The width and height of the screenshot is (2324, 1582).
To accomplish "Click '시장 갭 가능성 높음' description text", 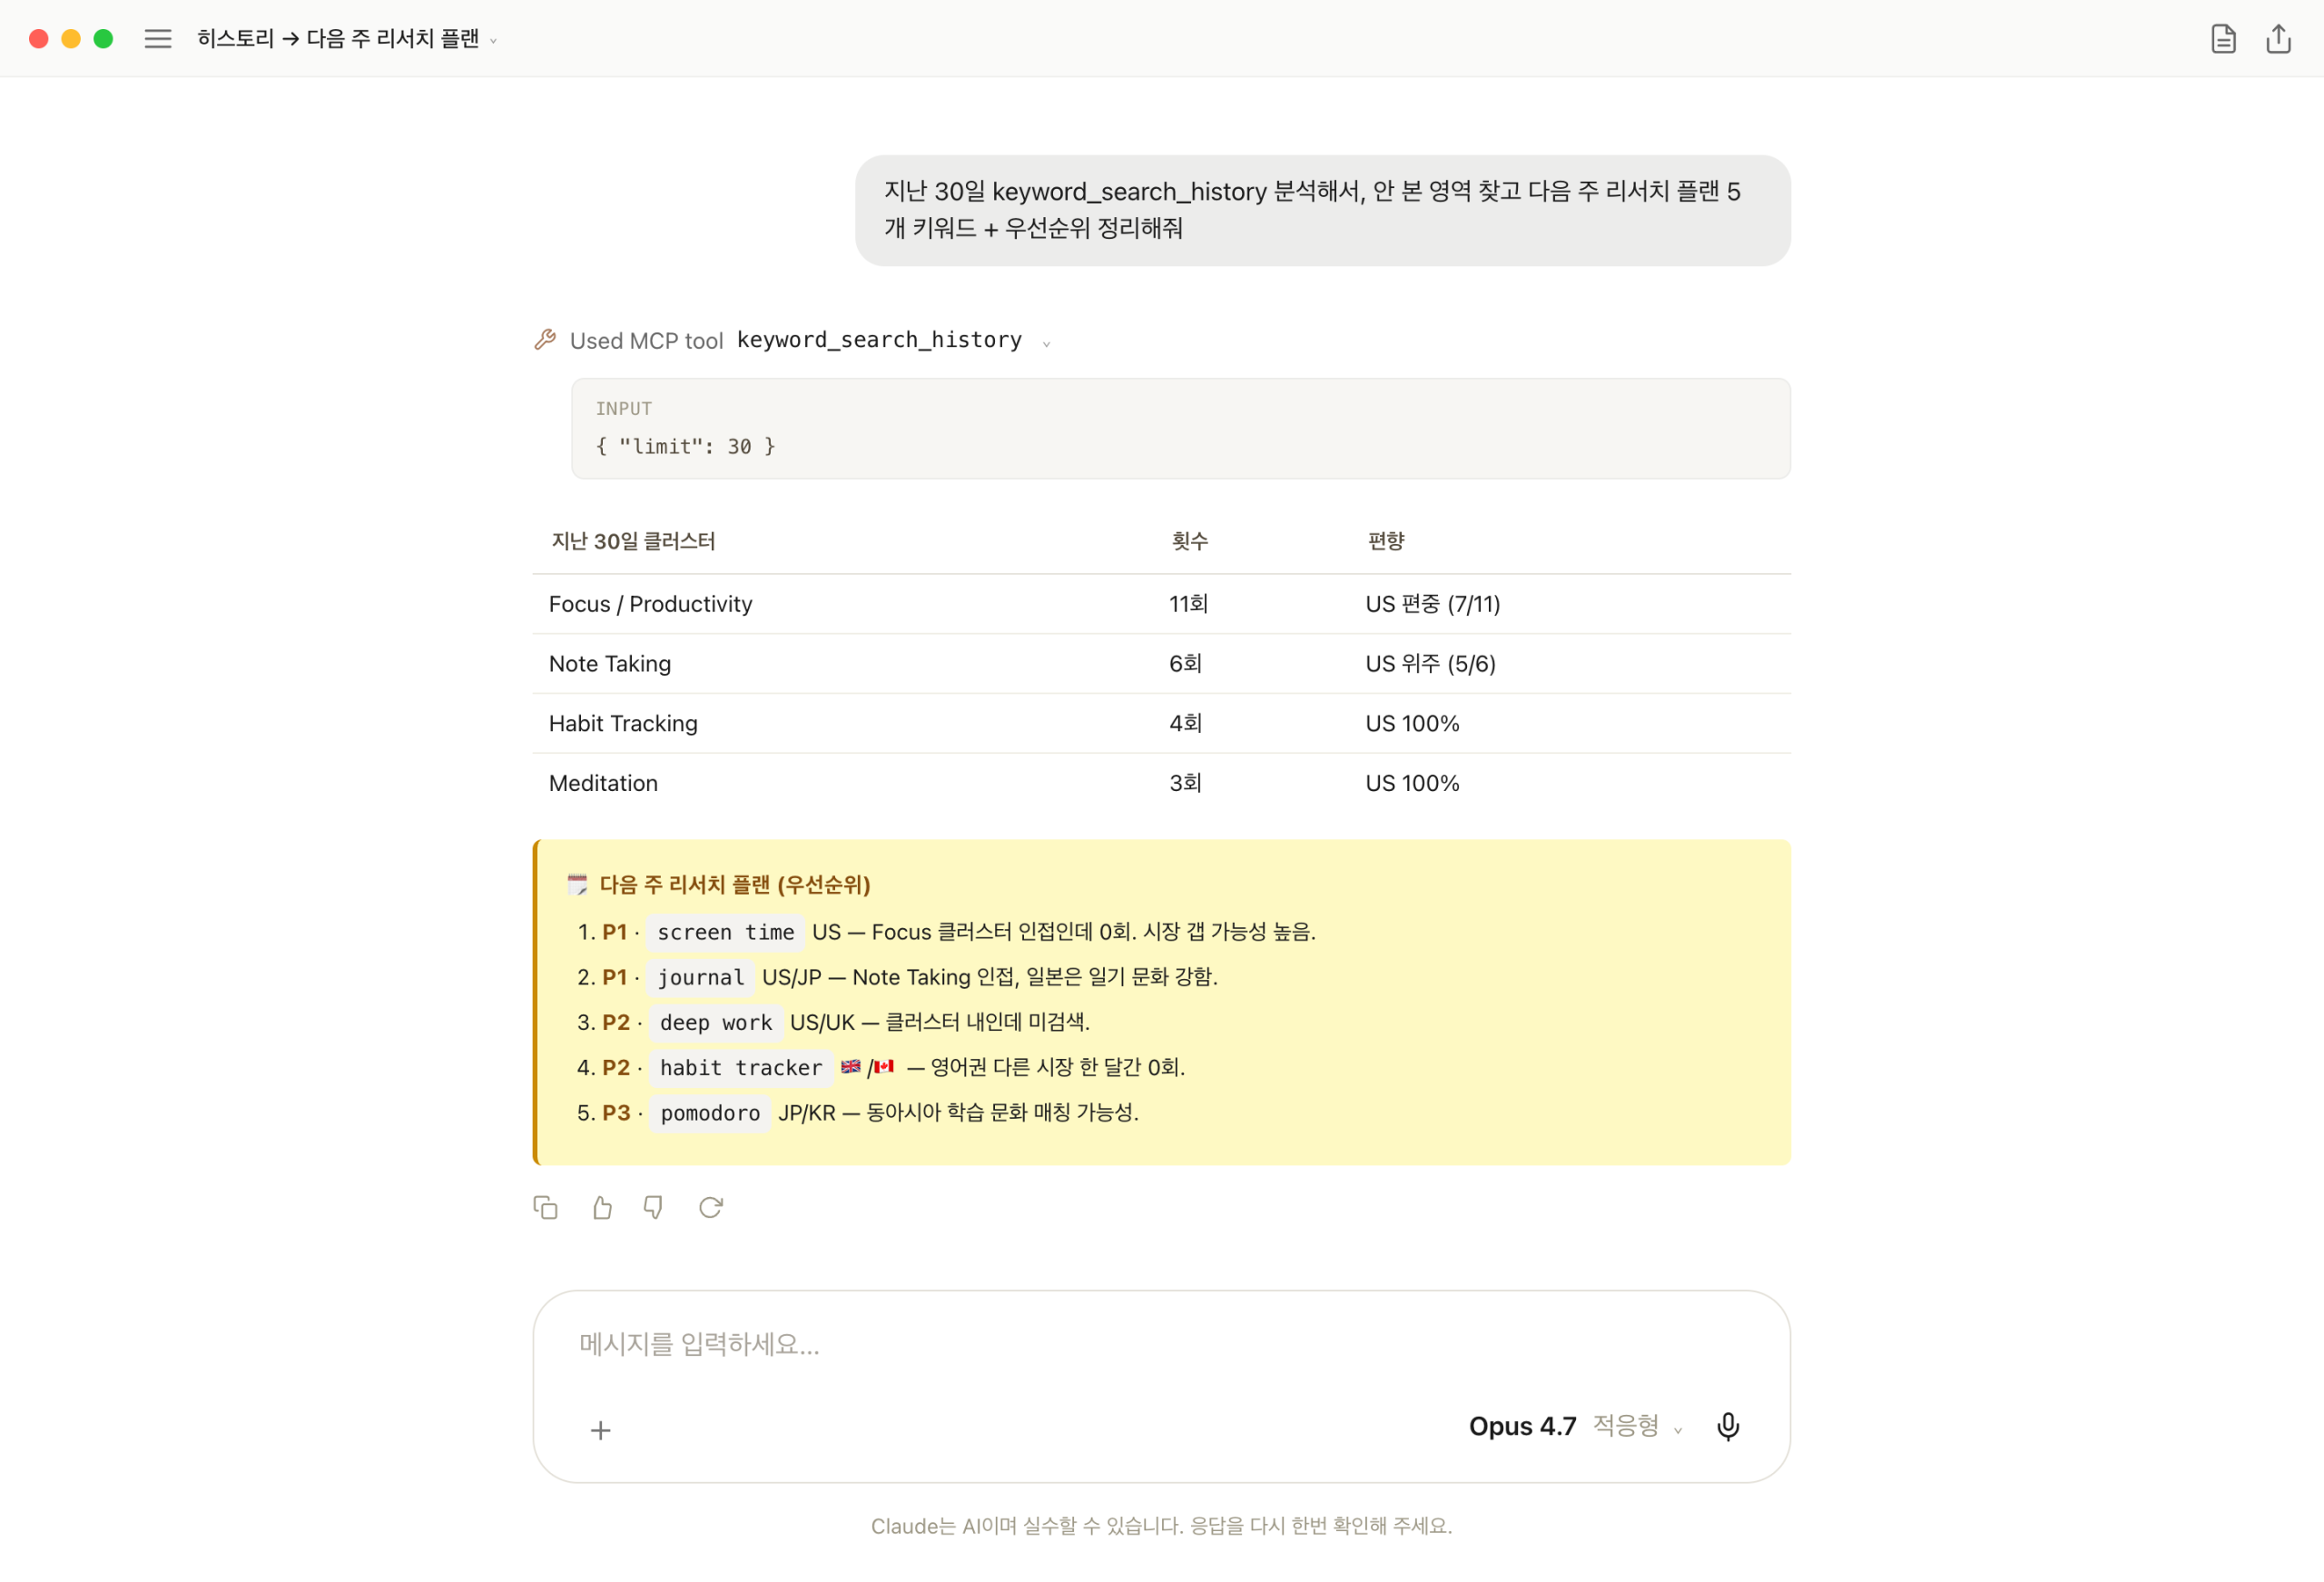I will click(x=1229, y=932).
